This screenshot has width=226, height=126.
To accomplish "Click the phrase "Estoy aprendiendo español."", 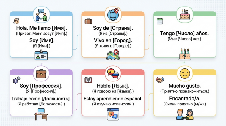I will click(x=113, y=98).
